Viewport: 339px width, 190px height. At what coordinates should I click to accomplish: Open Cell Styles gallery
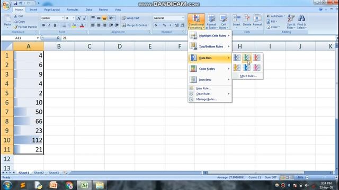coord(223,22)
